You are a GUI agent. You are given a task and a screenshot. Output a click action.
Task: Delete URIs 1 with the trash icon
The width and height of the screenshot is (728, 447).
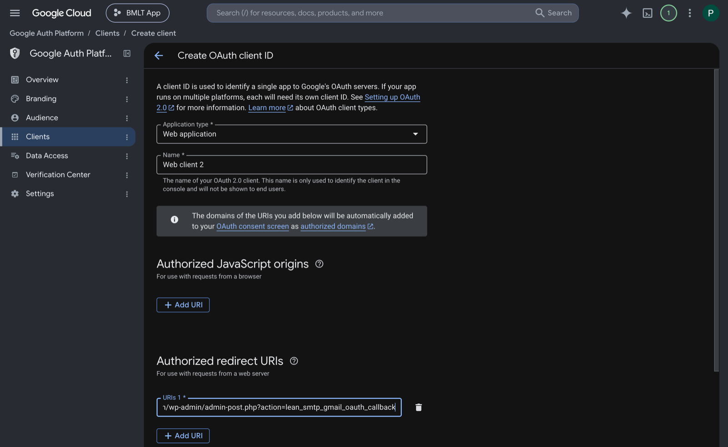pyautogui.click(x=419, y=407)
